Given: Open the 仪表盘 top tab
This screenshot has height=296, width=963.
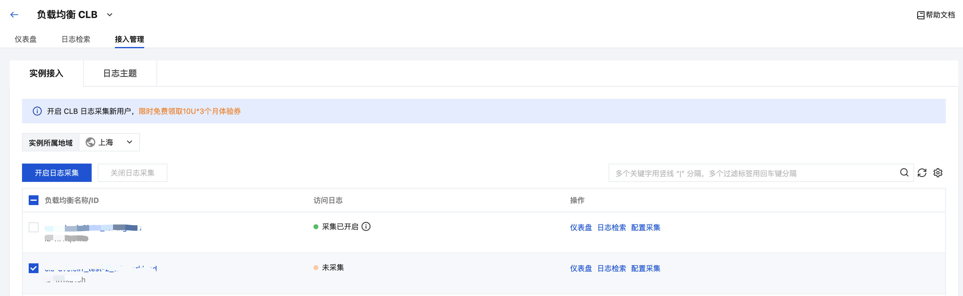Looking at the screenshot, I should 25,39.
